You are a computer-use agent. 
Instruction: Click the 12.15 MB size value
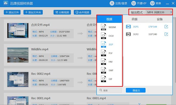(x=62, y=60)
